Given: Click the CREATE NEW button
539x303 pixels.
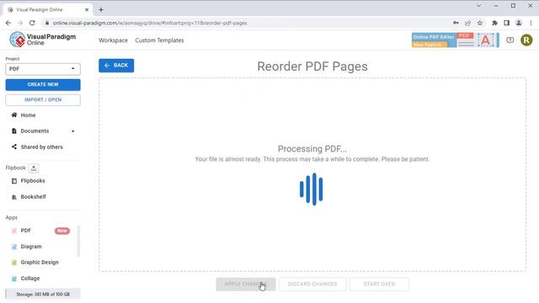Looking at the screenshot, I should [43, 84].
